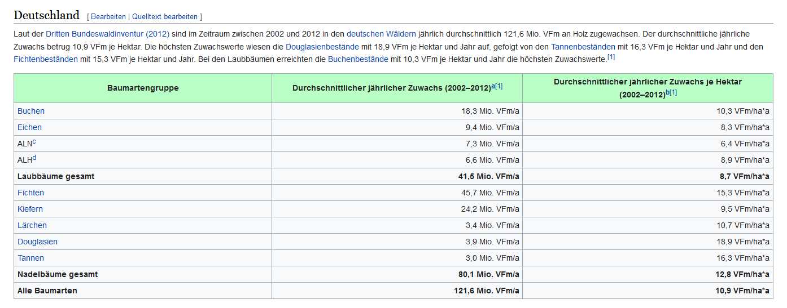Open Tannen link in table

point(30,258)
